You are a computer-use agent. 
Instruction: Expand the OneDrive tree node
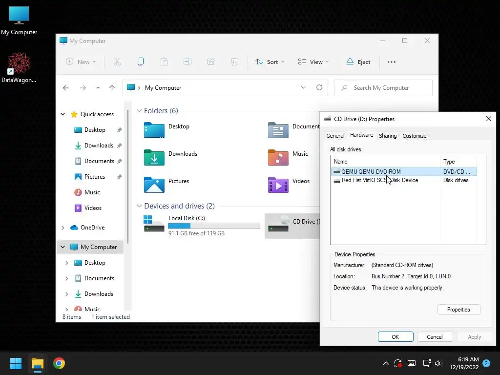click(x=63, y=228)
